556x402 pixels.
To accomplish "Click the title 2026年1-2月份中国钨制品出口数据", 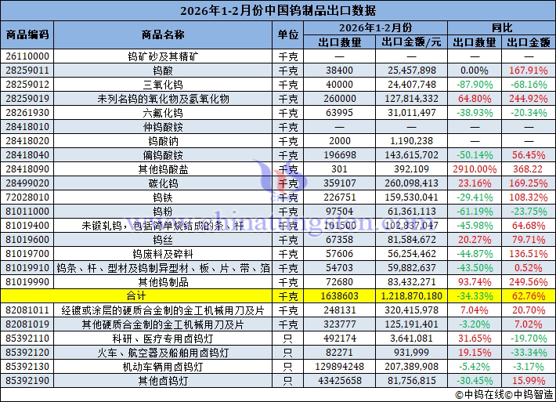I will (x=278, y=11).
